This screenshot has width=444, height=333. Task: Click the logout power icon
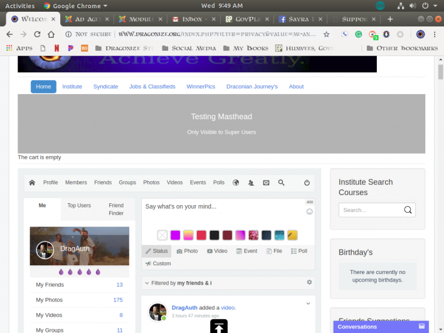pos(307,183)
